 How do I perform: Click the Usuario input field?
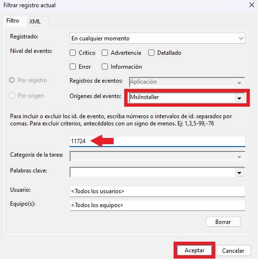click(157, 191)
